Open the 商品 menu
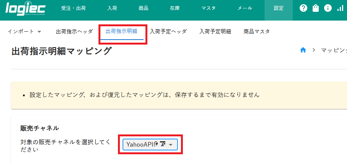This screenshot has width=347, height=163. pos(144,8)
